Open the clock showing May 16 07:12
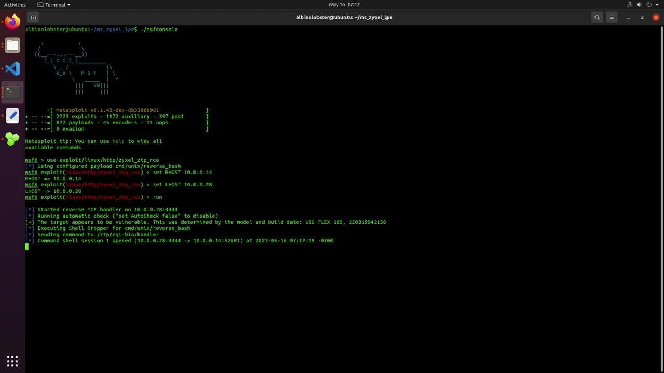 (x=344, y=5)
